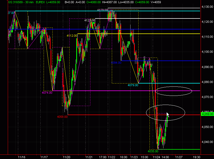
Task: Click the 4079.00 cyan level label
Action: pyautogui.click(x=133, y=85)
